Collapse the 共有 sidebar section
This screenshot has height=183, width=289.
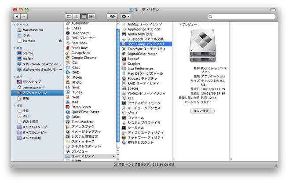pos(15,48)
